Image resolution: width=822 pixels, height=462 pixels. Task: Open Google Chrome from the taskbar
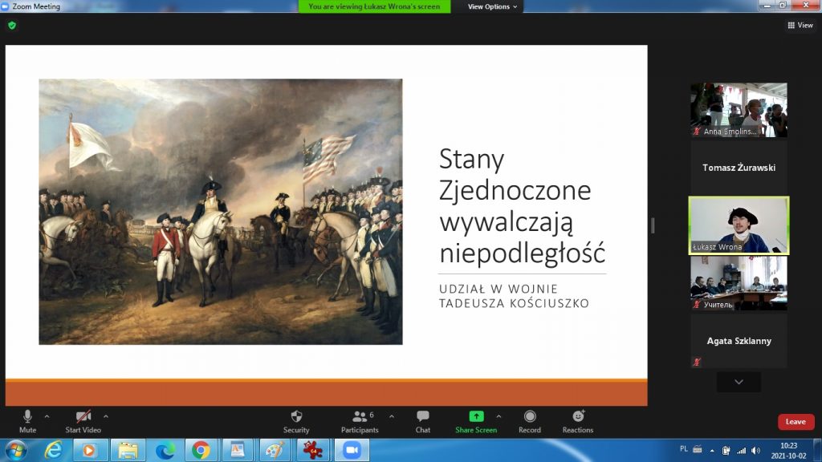coord(201,450)
